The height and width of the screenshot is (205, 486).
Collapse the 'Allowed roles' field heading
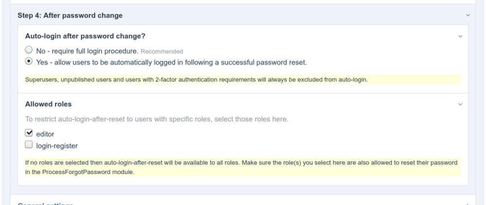pos(48,104)
